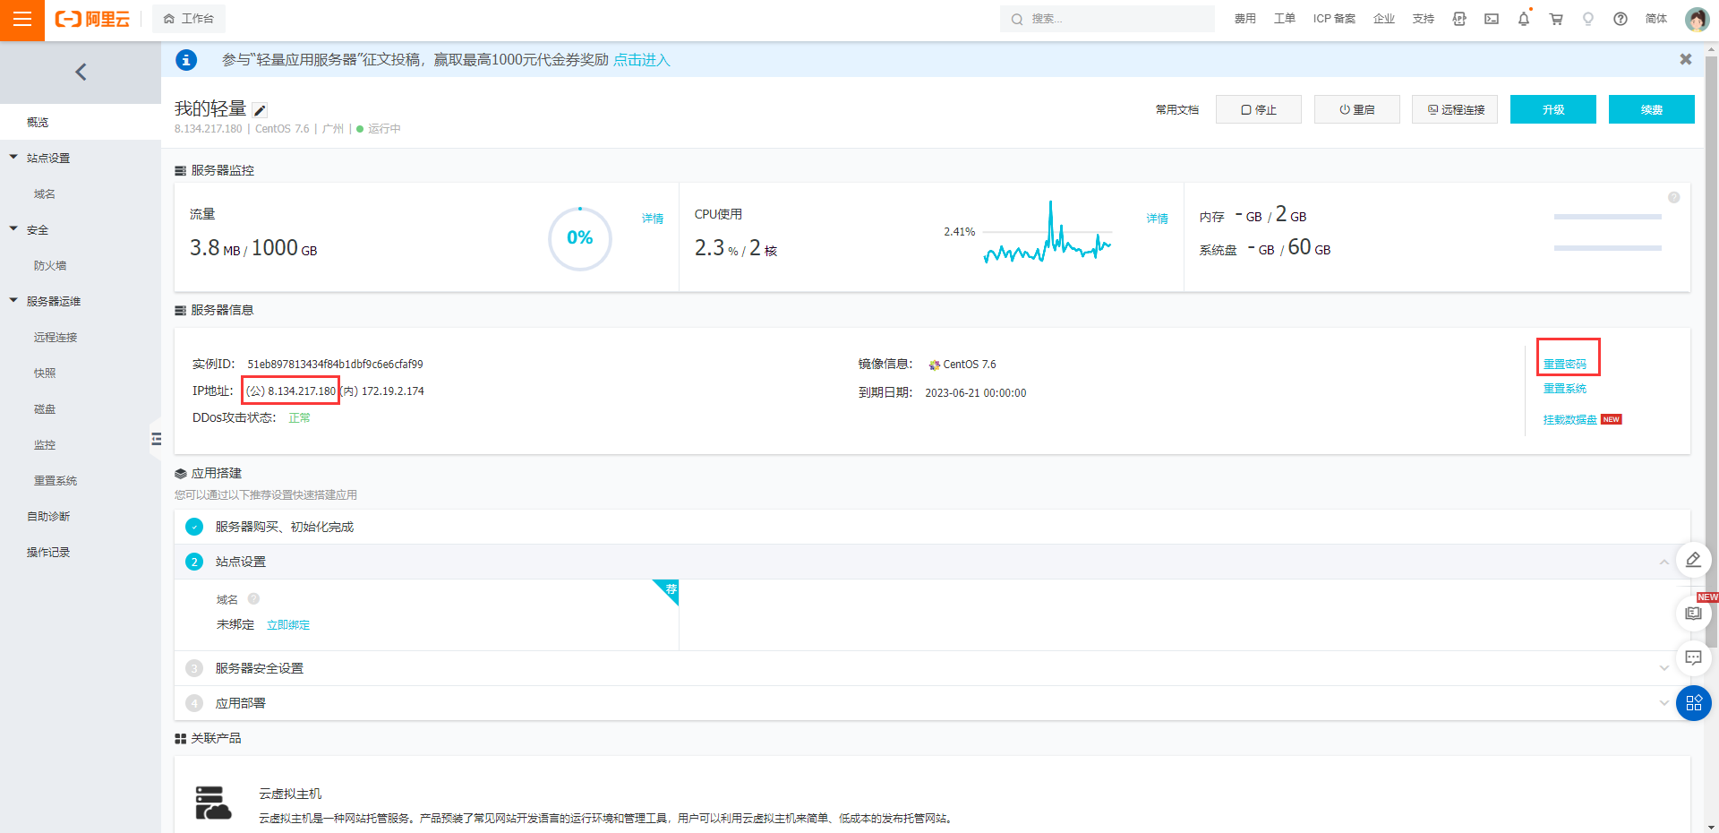Image resolution: width=1719 pixels, height=833 pixels.
Task: Open the user avatar profile
Action: [1697, 19]
